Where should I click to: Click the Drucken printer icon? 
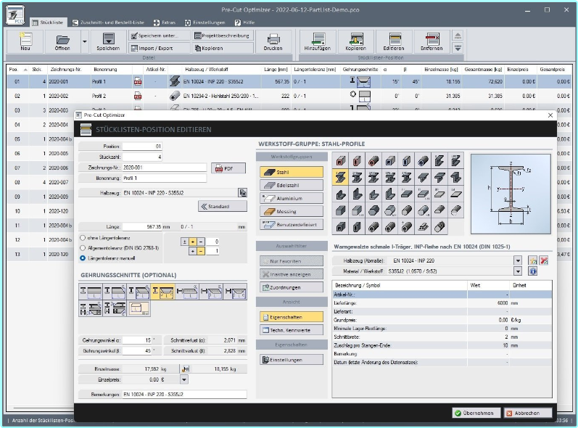pyautogui.click(x=273, y=41)
